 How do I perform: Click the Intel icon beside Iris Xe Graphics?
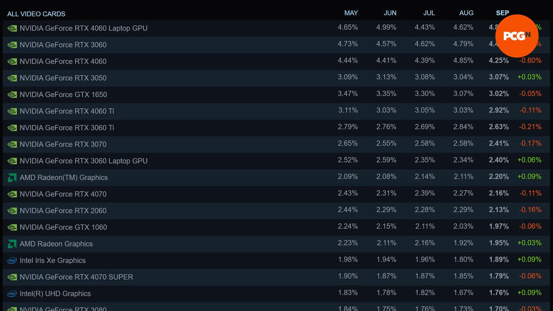pos(12,261)
